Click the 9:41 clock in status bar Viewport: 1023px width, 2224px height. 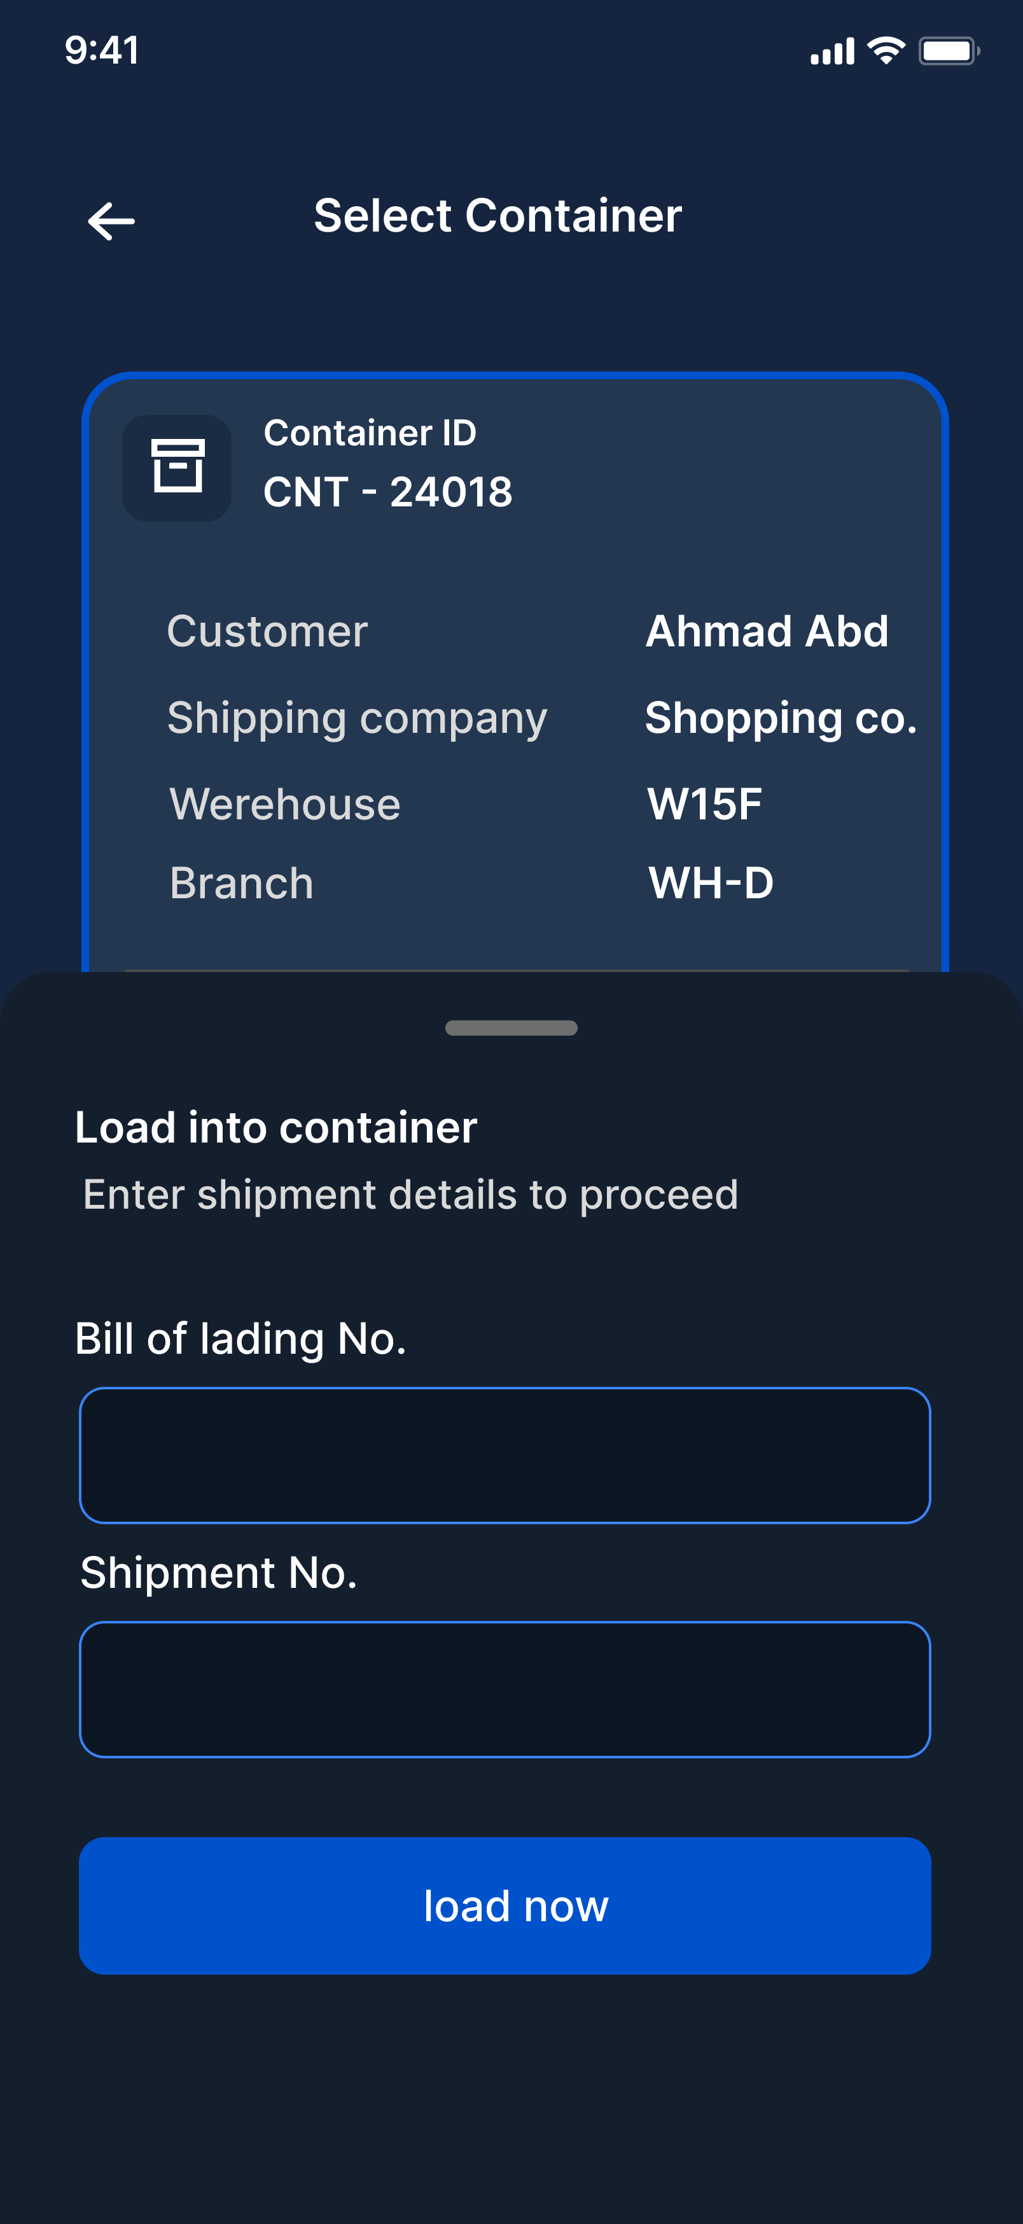[x=102, y=50]
